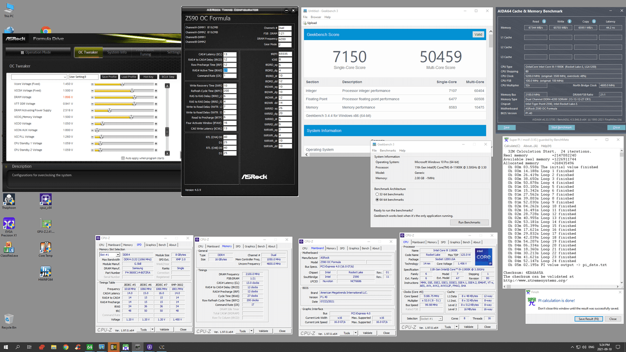The height and width of the screenshot is (352, 626).
Task: Click Validate in CPU-Z CPU window
Action: pyautogui.click(x=469, y=326)
